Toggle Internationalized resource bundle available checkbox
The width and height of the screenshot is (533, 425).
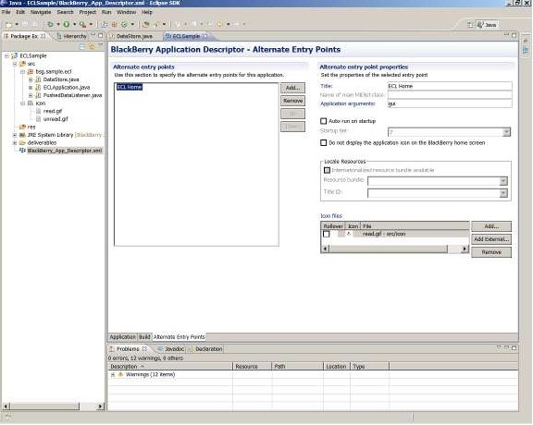coord(327,170)
